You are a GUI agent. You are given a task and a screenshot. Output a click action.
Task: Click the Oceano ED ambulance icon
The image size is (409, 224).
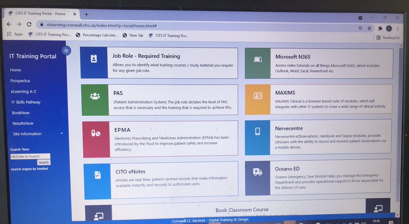coord(257,173)
